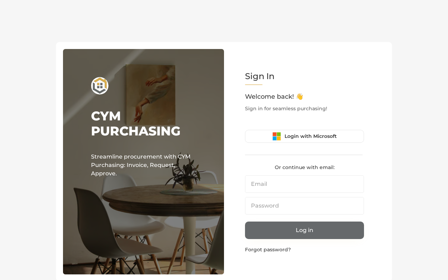Submit with the Log in button
This screenshot has height=280, width=448.
(304, 230)
